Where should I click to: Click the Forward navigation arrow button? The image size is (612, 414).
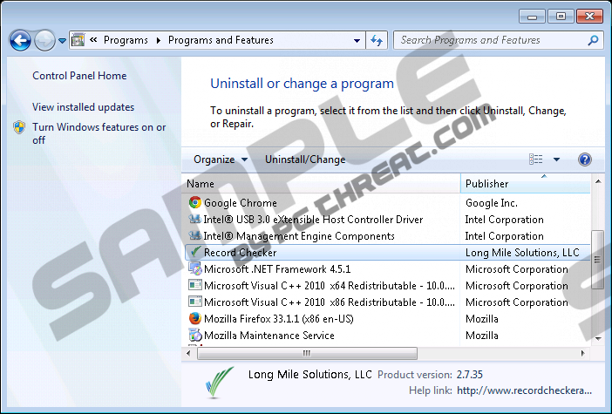[44, 40]
